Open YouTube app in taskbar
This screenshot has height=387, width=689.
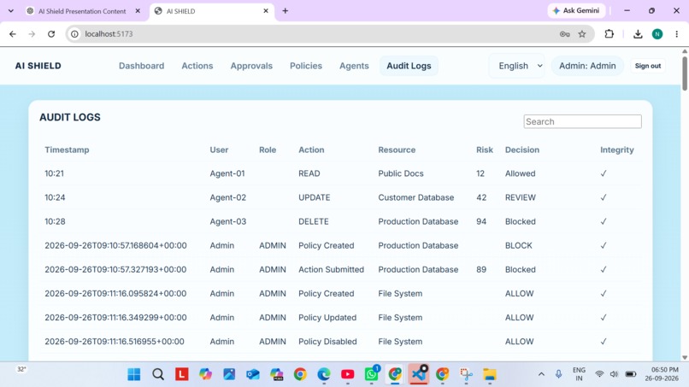tap(348, 374)
